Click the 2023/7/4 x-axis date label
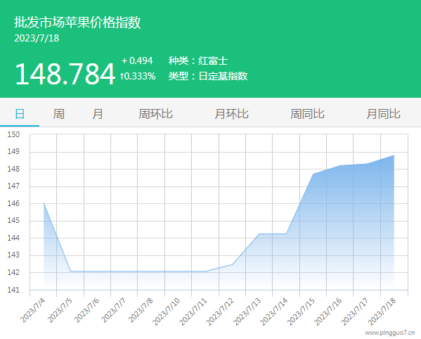The image size is (421, 339). tap(33, 310)
